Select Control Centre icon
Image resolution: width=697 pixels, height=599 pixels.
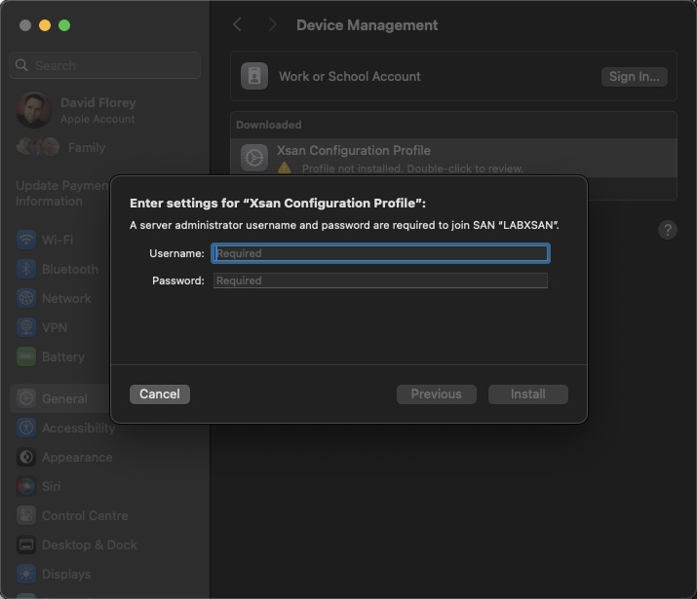pos(26,515)
